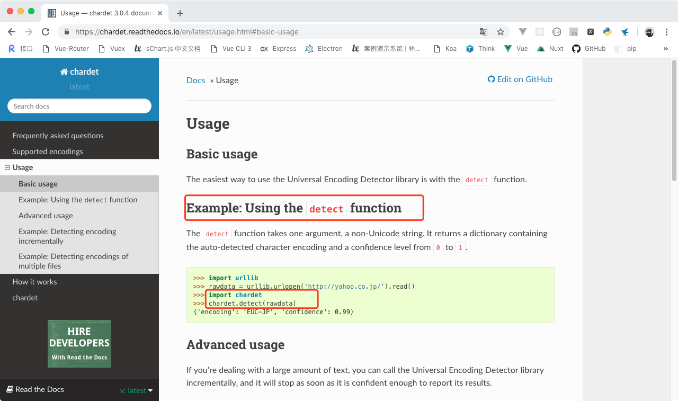
Task: Open the 案例演示系统 bookmark
Action: click(x=386, y=49)
